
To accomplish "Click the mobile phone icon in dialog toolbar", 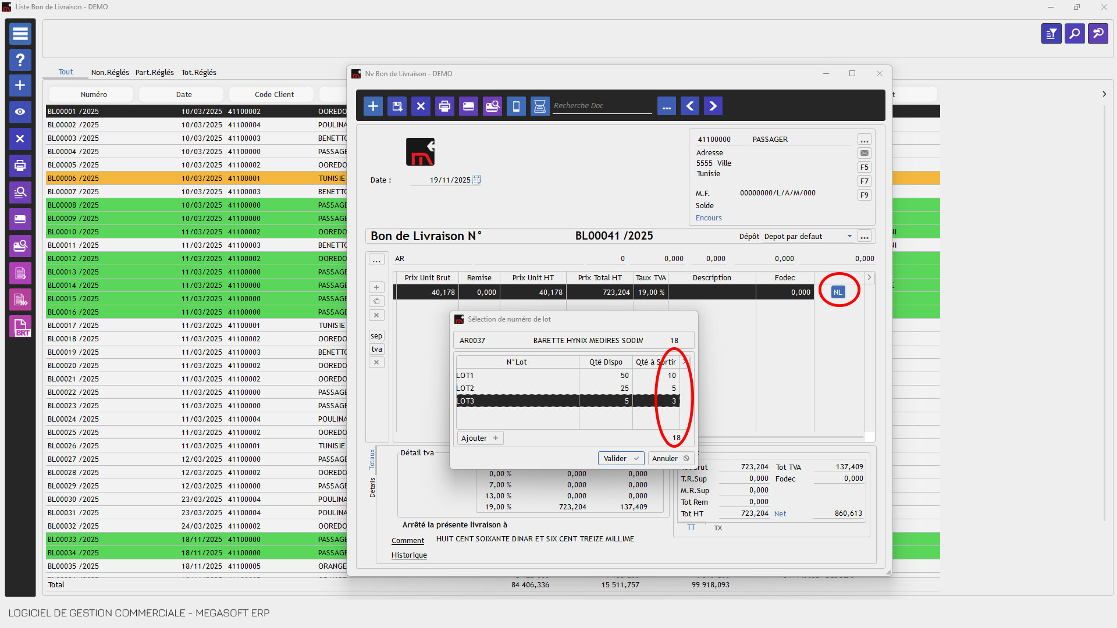I will (x=516, y=106).
